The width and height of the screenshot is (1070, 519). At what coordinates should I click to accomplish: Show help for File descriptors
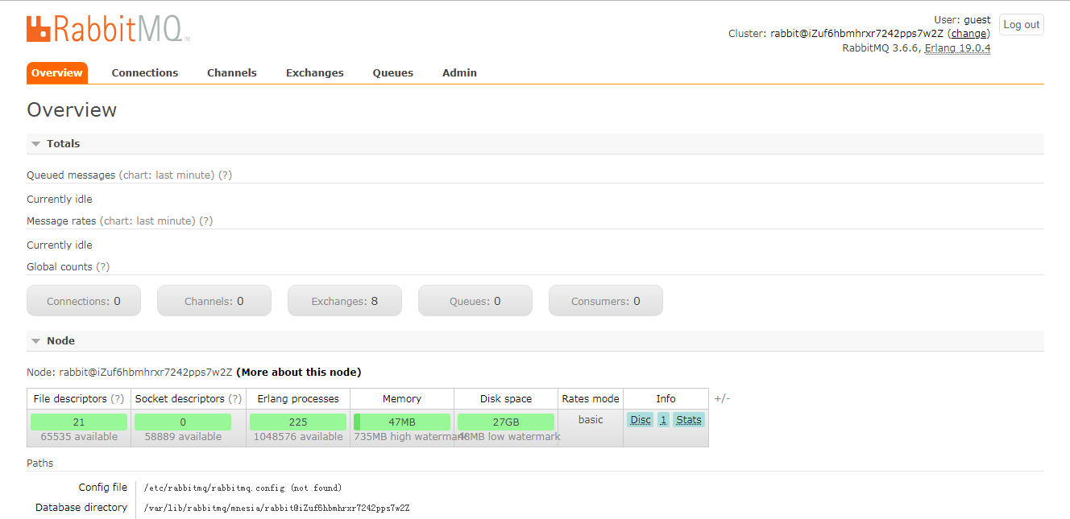pyautogui.click(x=118, y=398)
